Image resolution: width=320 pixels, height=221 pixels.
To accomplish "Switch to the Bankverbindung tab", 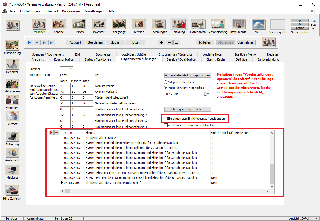I will 268,59.
